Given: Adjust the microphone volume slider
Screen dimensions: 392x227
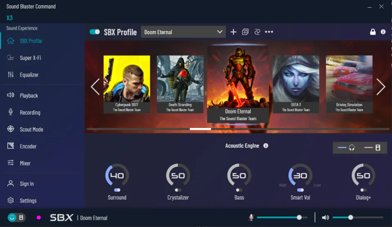Looking at the screenshot, I should pyautogui.click(x=282, y=218).
